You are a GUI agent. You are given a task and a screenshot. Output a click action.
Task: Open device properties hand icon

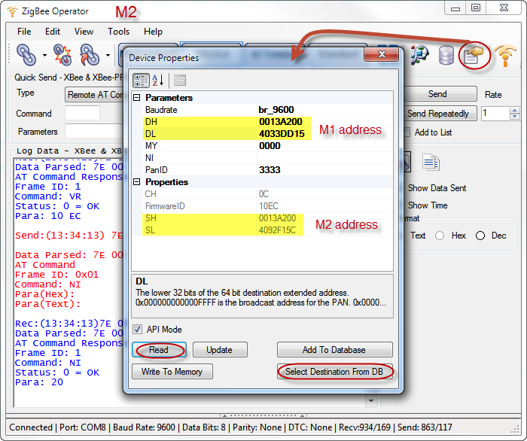coord(474,55)
